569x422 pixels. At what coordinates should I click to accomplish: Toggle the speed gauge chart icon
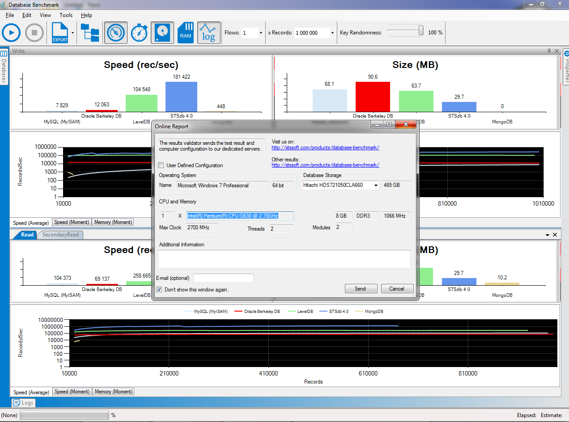tap(116, 33)
